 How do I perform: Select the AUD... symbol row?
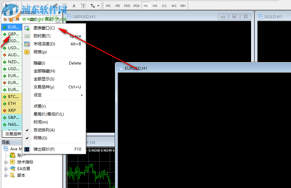click(x=12, y=55)
